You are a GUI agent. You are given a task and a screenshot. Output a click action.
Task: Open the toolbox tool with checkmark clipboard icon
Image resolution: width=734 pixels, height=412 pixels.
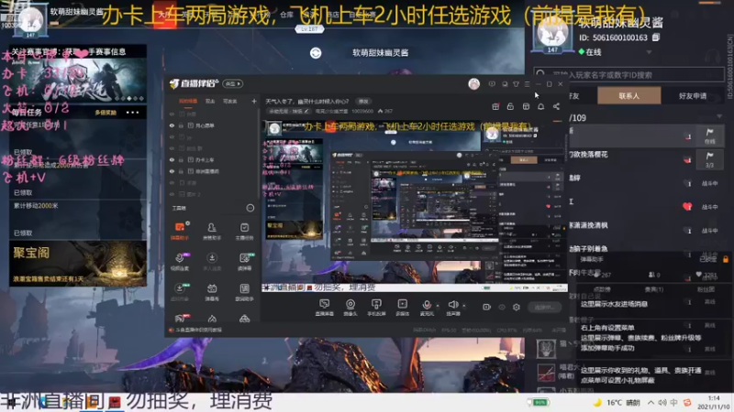(x=244, y=231)
